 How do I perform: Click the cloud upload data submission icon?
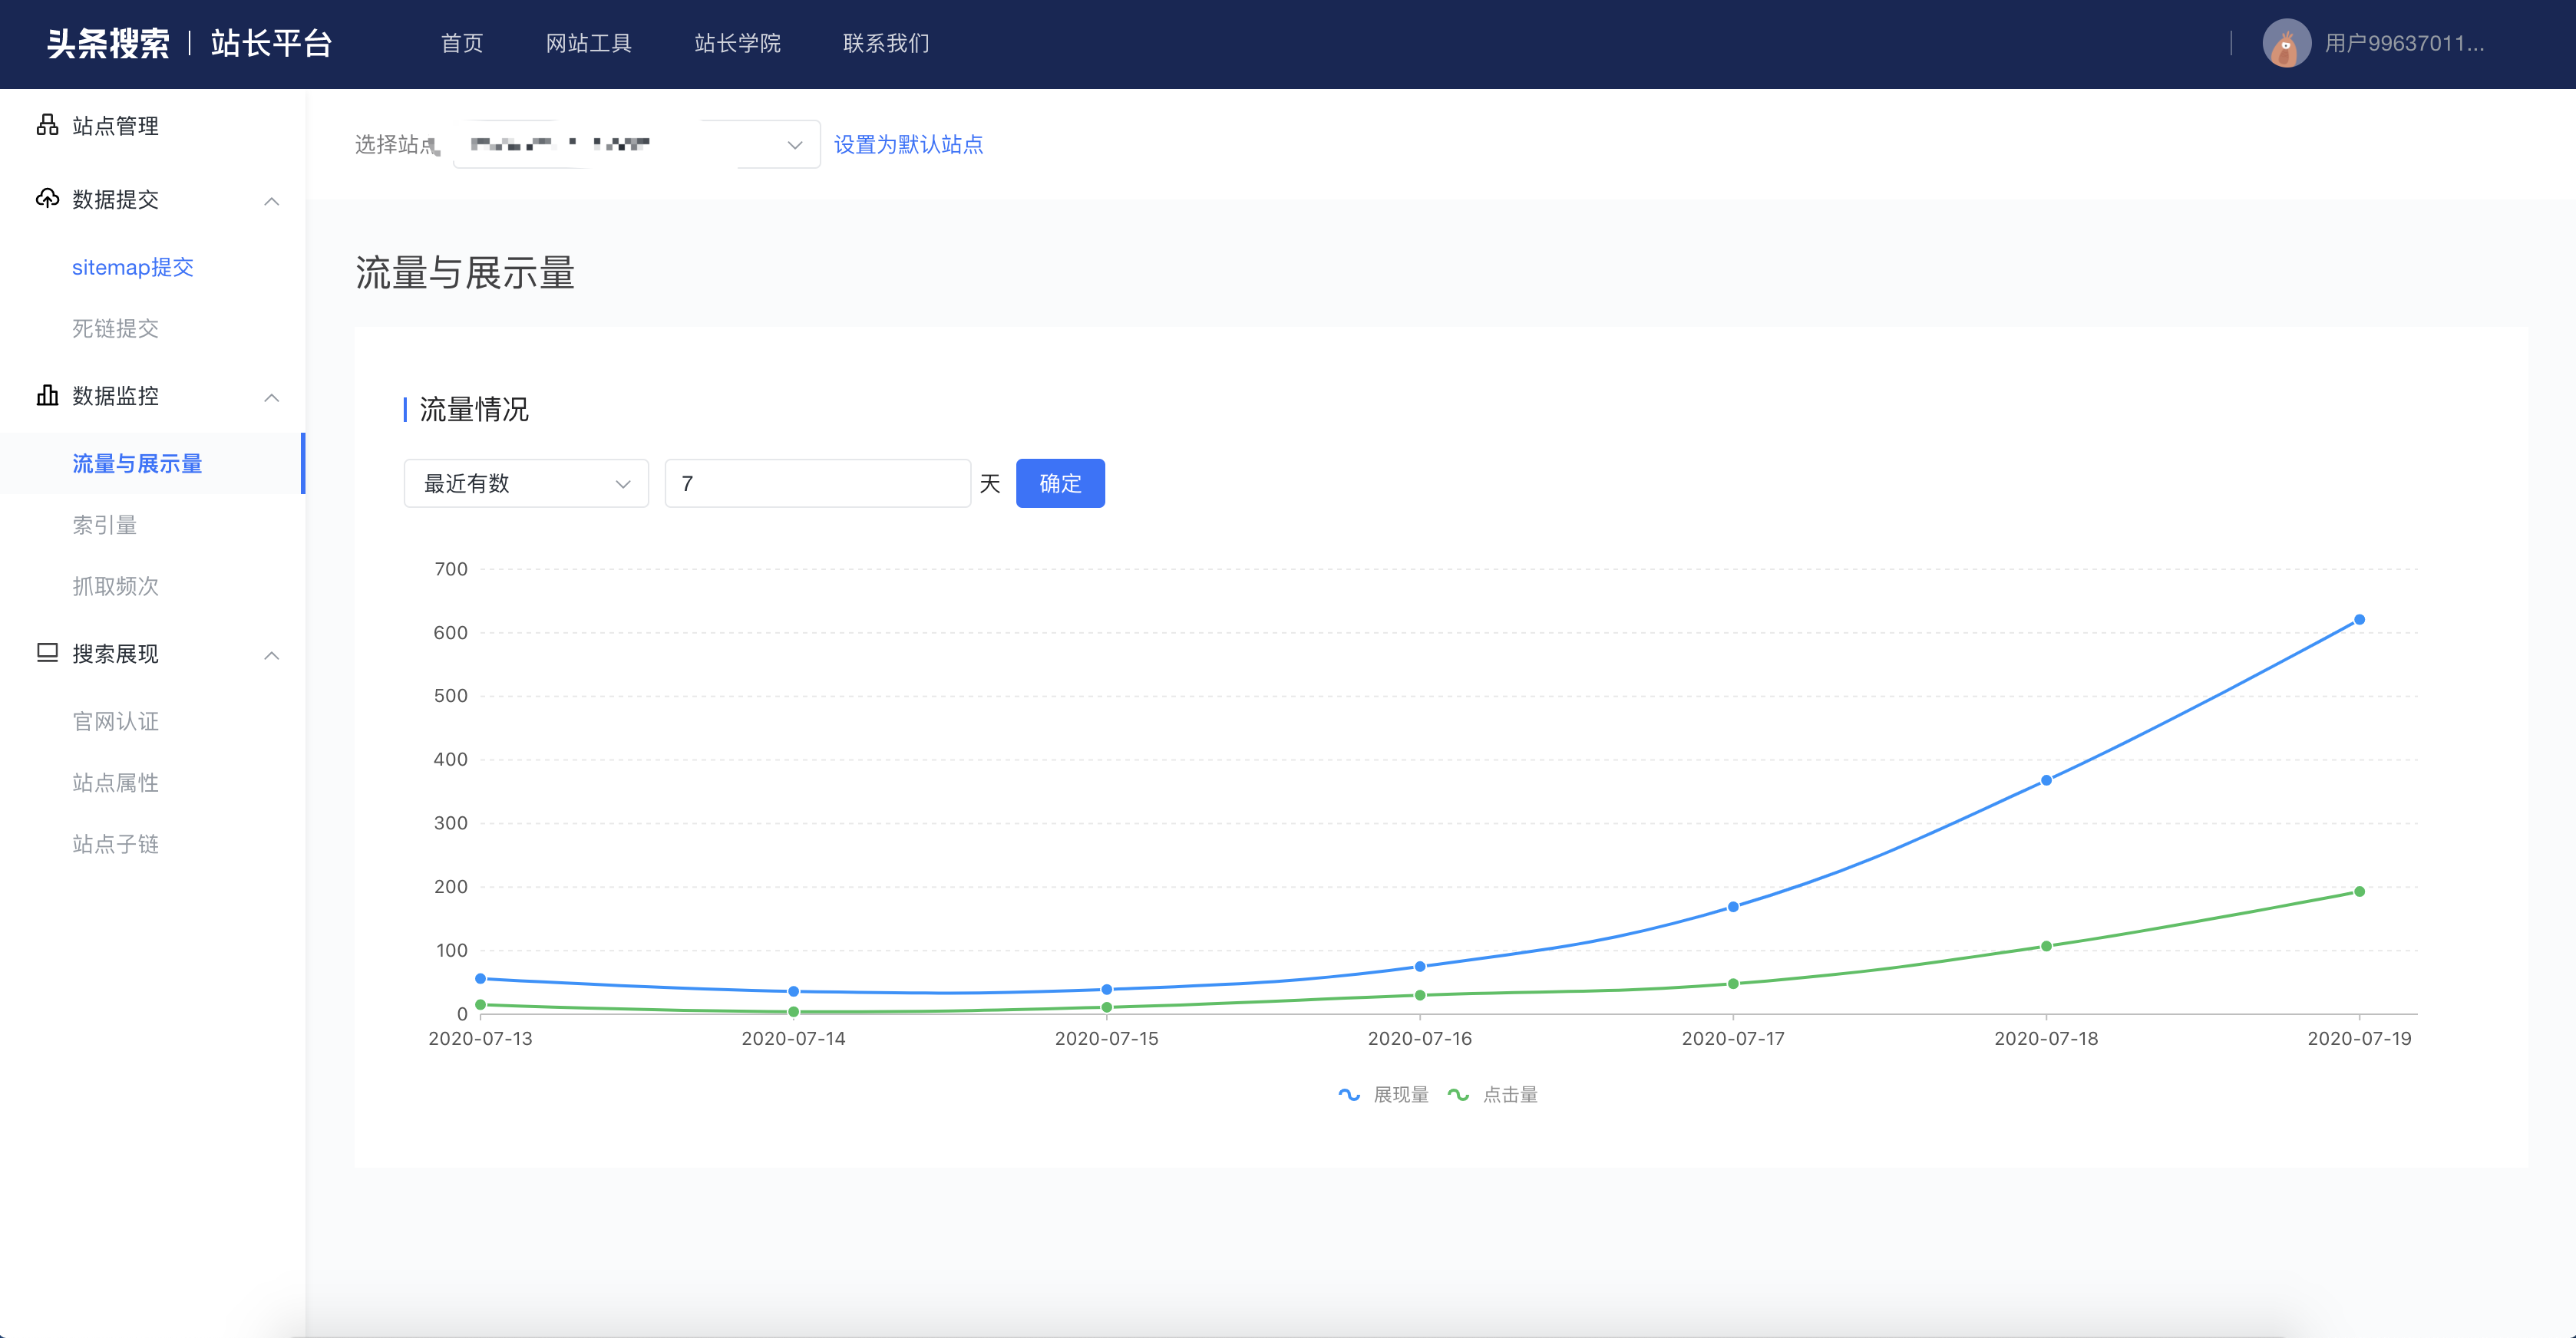coord(47,198)
